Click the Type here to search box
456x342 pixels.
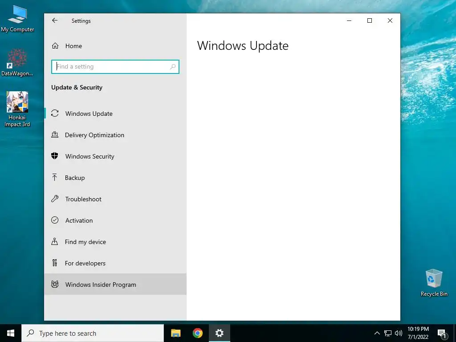pos(93,333)
